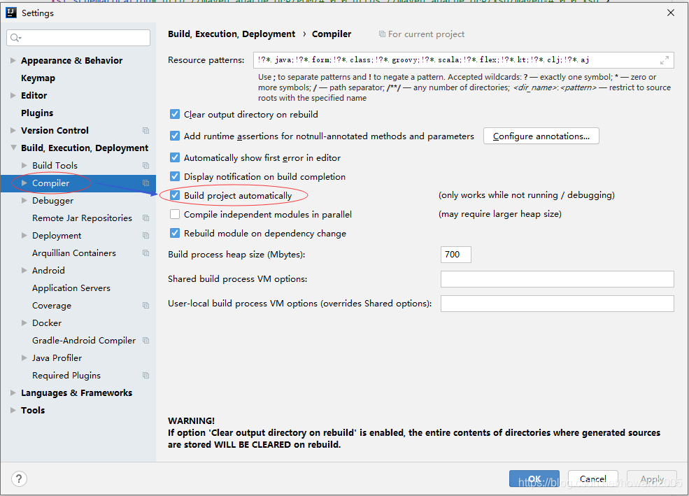Toggle Build project automatically checkbox
The width and height of the screenshot is (689, 496).
[175, 195]
